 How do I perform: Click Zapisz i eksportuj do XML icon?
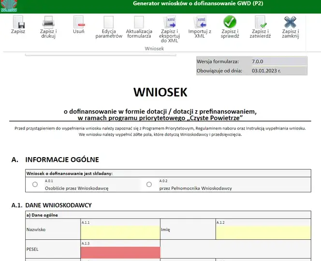pos(170,22)
